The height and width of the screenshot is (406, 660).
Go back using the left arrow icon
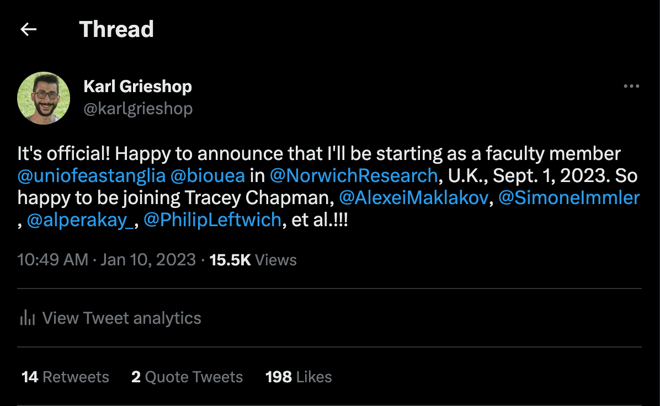(x=29, y=29)
